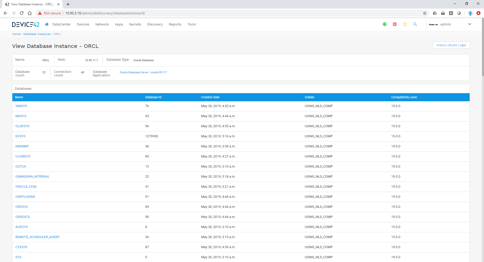Click the Device42 home icon
Screen dimensions: 484x262
point(46,24)
